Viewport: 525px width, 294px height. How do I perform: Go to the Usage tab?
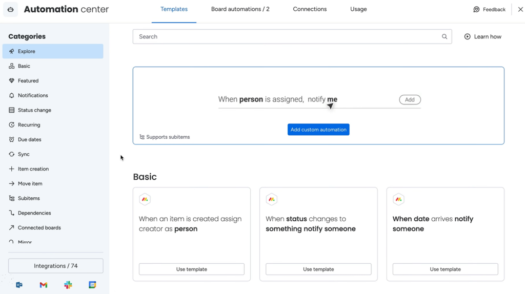click(x=358, y=9)
